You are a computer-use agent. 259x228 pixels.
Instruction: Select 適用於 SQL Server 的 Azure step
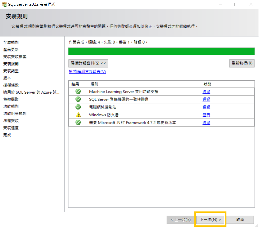click(x=31, y=92)
